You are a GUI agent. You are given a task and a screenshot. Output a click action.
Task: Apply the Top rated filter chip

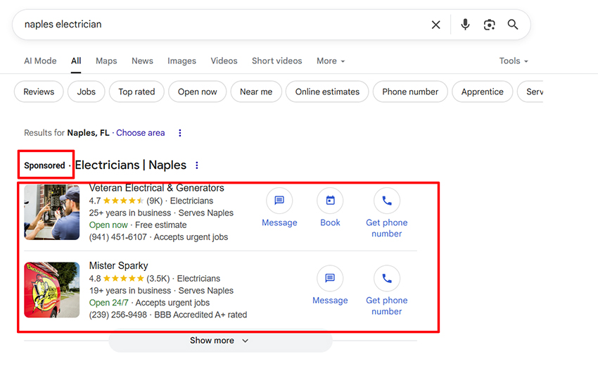(136, 92)
